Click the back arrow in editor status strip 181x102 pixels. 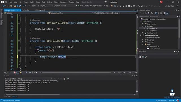tap(26, 73)
